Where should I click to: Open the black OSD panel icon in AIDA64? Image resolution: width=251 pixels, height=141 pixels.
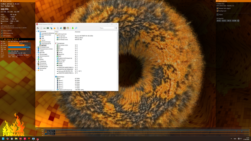[64, 28]
